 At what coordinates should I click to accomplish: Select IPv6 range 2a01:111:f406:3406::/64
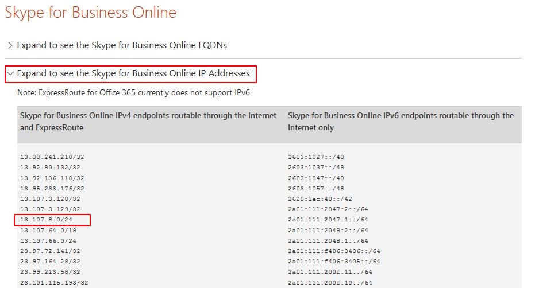(x=334, y=251)
